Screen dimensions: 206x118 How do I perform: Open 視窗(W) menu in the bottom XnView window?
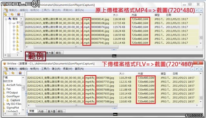point(68,69)
